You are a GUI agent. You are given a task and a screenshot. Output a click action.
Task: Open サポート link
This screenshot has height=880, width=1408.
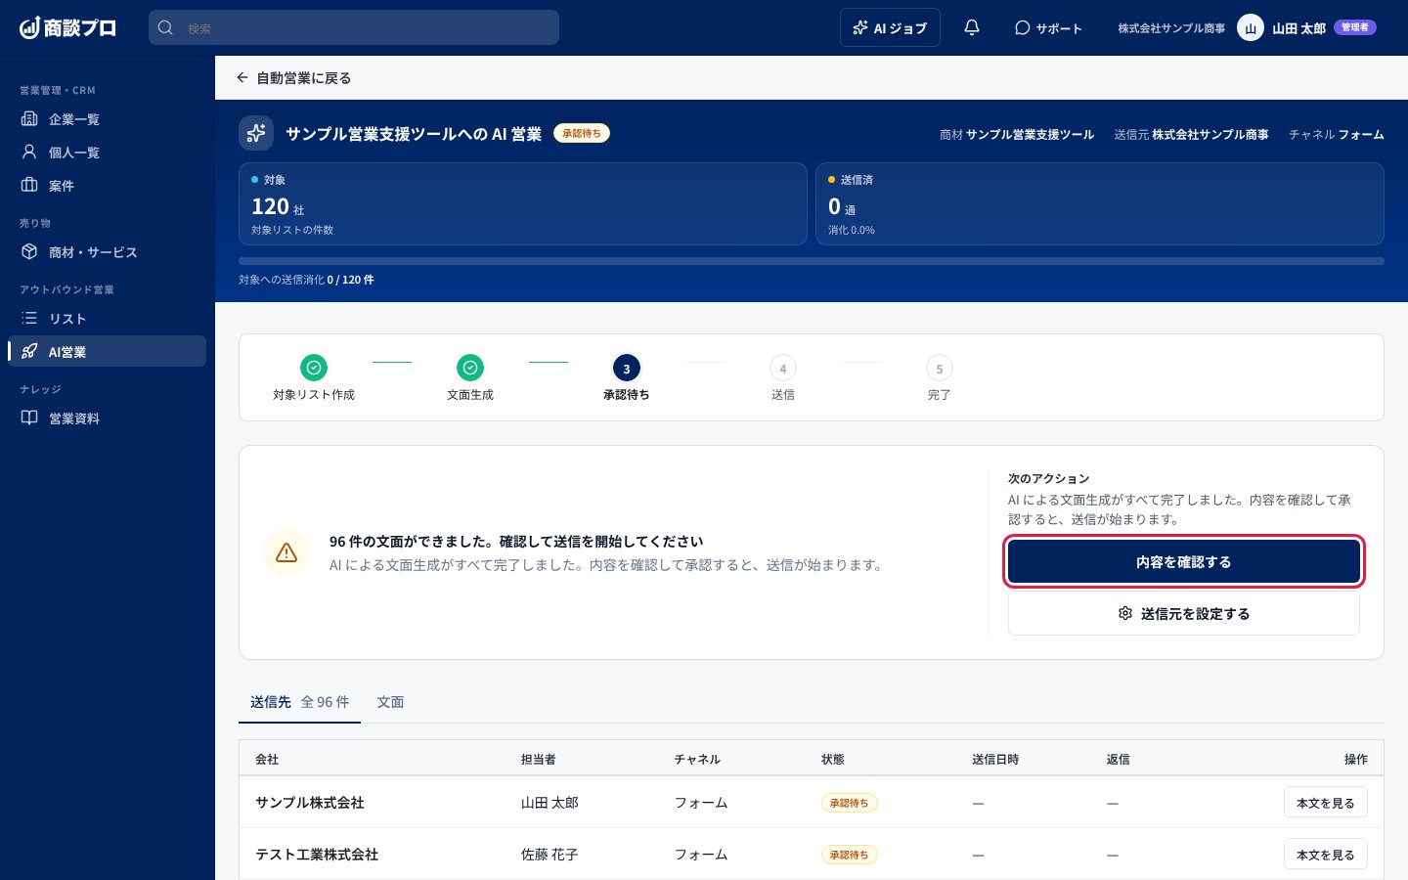[x=1048, y=27]
